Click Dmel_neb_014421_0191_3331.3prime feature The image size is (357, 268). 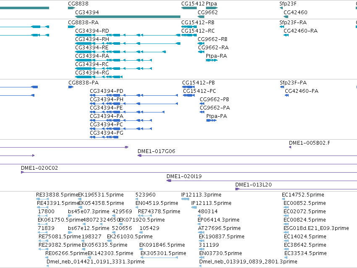96,262
